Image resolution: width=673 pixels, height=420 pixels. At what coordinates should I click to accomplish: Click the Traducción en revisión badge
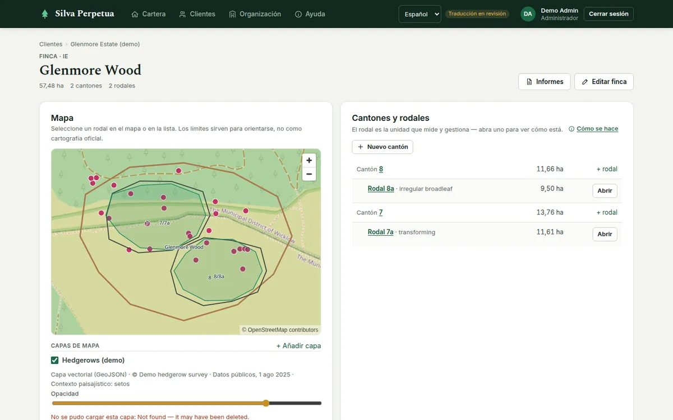(477, 14)
